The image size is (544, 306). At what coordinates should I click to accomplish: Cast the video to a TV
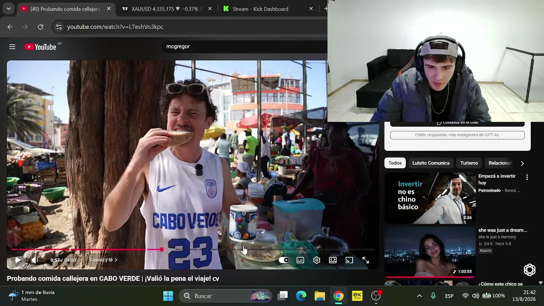pyautogui.click(x=349, y=260)
